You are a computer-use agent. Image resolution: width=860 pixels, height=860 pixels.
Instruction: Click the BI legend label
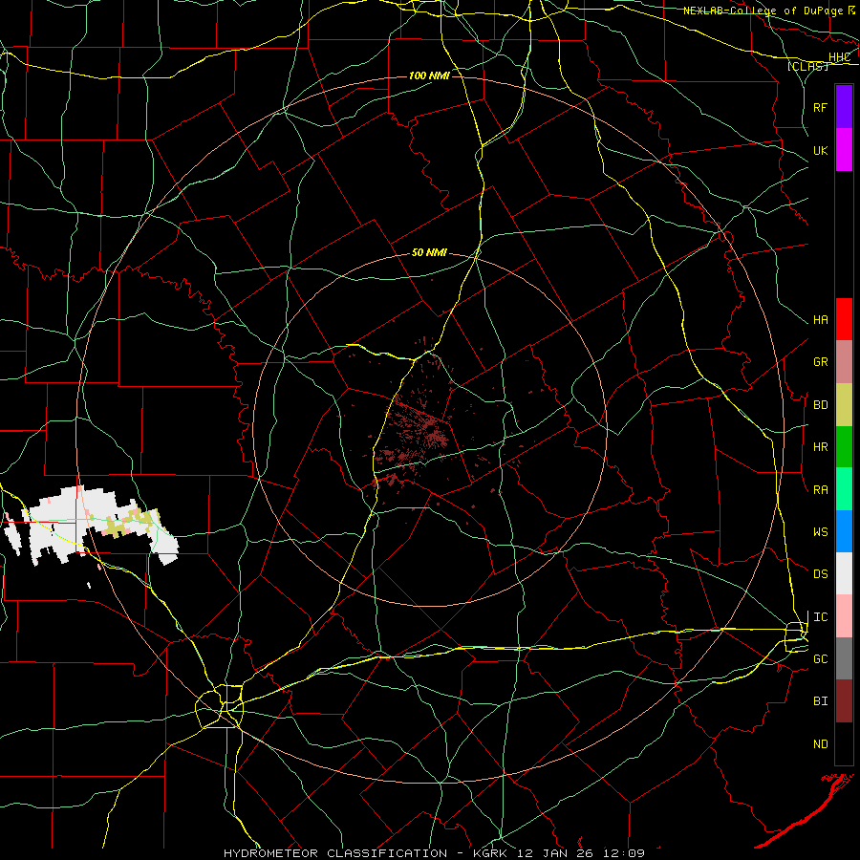pyautogui.click(x=820, y=701)
